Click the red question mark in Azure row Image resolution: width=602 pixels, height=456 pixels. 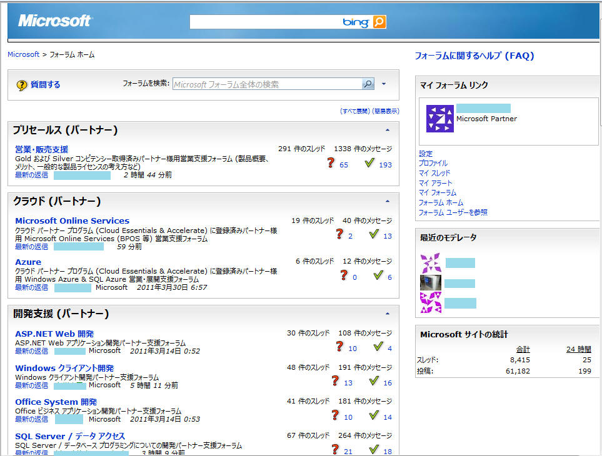pos(344,275)
